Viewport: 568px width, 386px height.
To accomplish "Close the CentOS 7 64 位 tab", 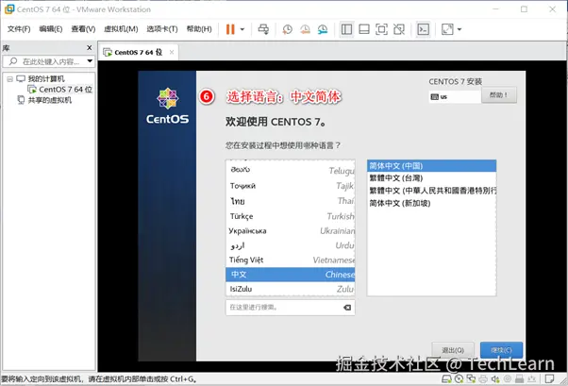I will pos(172,52).
